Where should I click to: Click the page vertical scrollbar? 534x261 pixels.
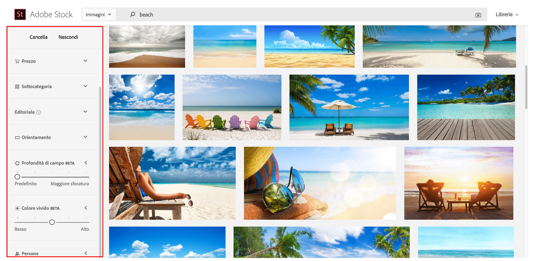click(526, 87)
